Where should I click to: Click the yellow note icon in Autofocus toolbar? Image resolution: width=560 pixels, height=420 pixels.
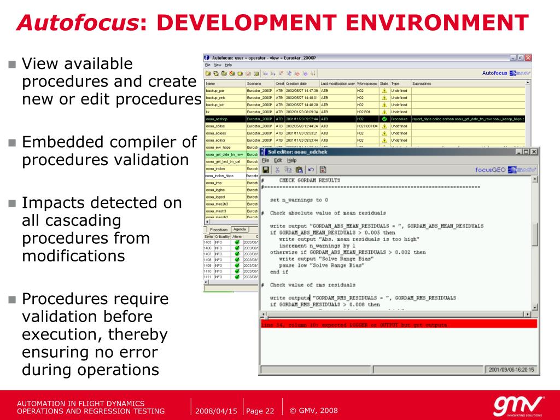240,74
